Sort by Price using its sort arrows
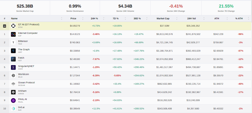252x113 pixels. pyautogui.click(x=83, y=18)
